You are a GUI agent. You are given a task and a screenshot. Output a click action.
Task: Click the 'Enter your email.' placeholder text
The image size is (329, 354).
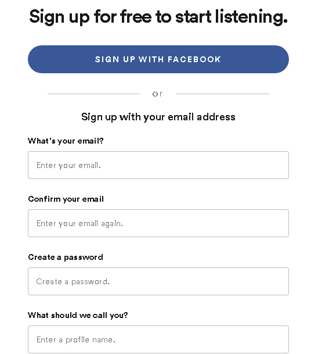point(68,166)
